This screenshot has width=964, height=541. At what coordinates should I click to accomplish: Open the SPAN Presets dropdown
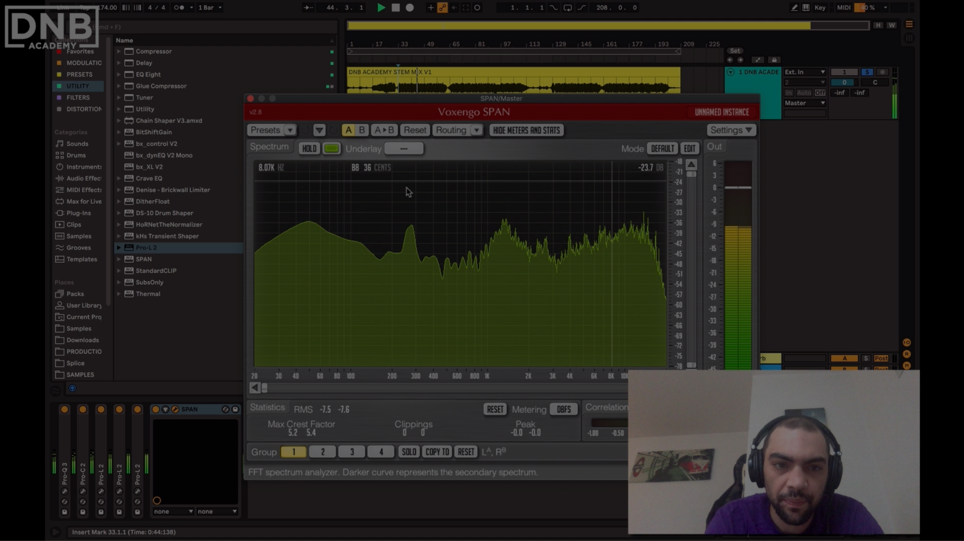click(272, 130)
